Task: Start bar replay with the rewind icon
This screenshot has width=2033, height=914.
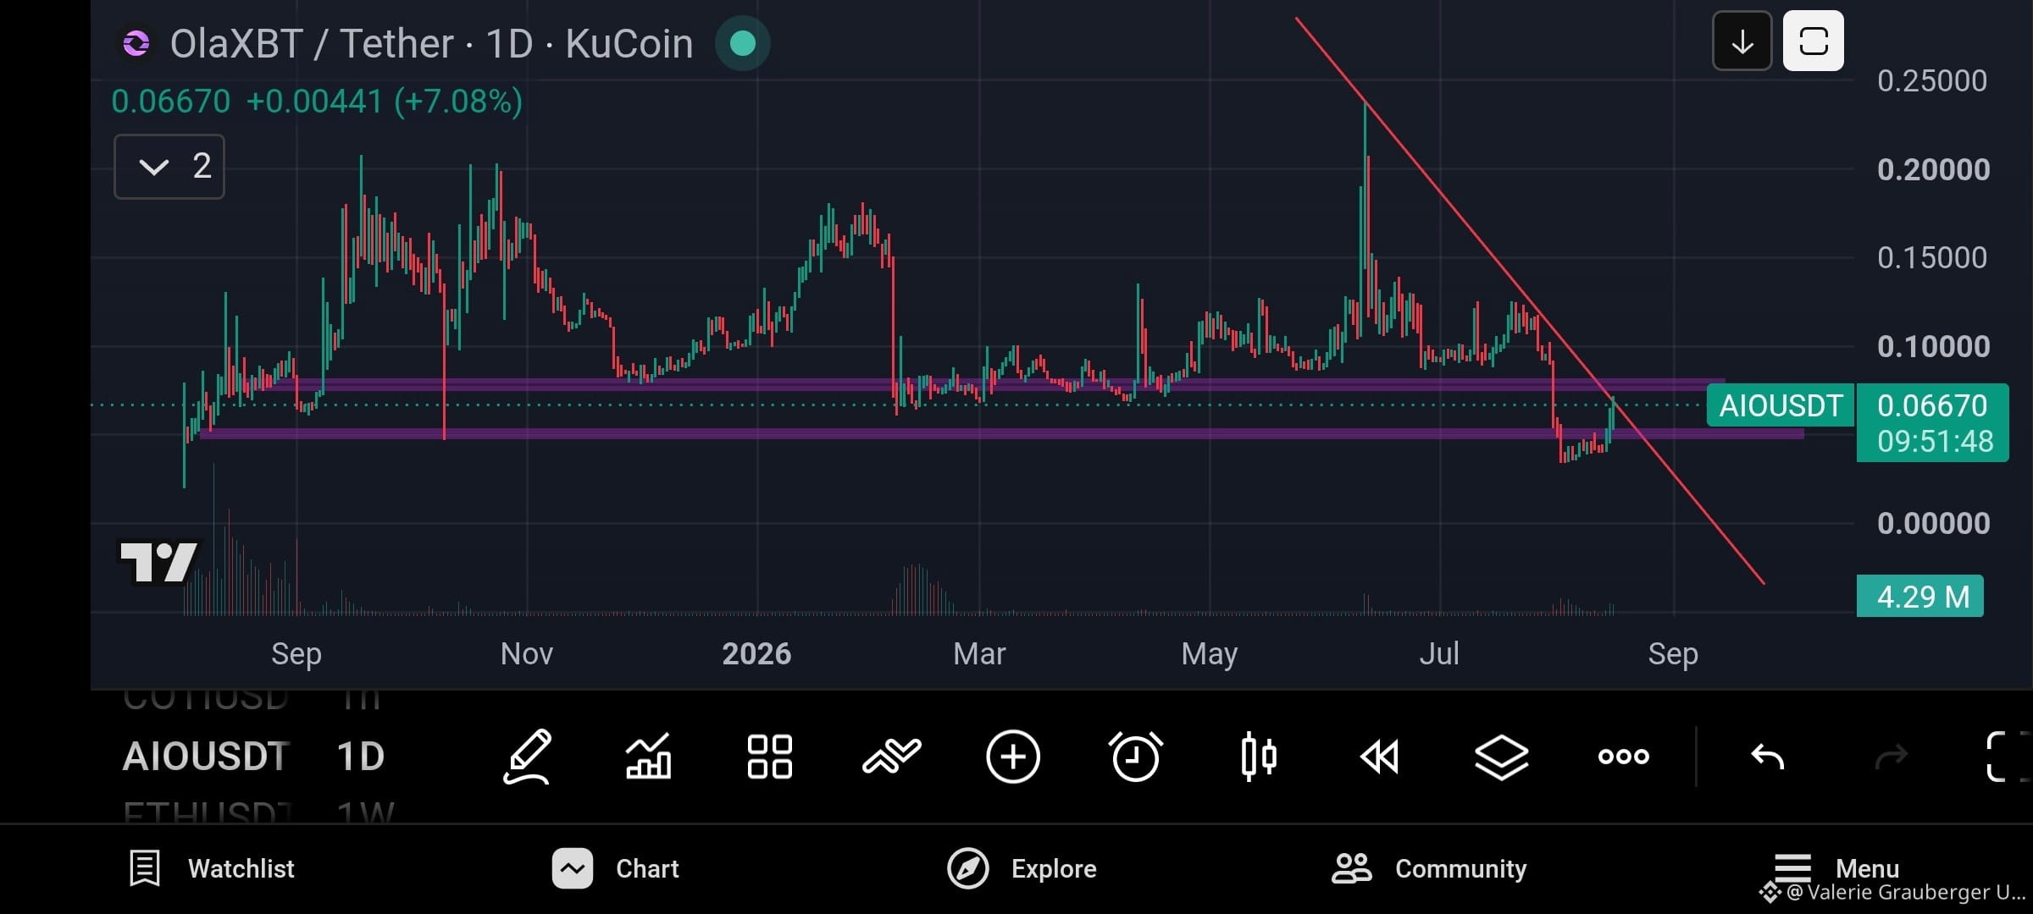Action: coord(1380,756)
